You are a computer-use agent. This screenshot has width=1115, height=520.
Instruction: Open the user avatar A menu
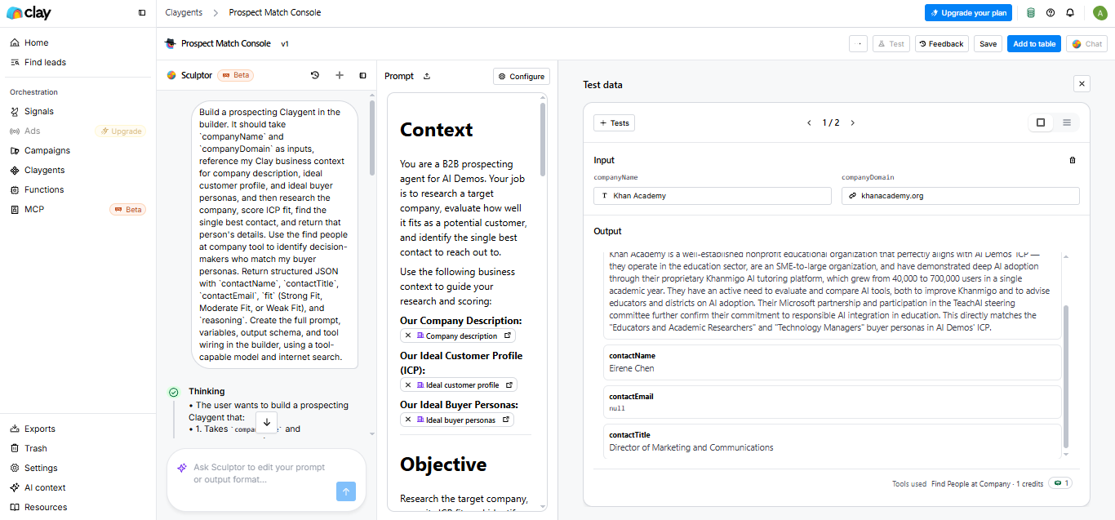pos(1099,12)
